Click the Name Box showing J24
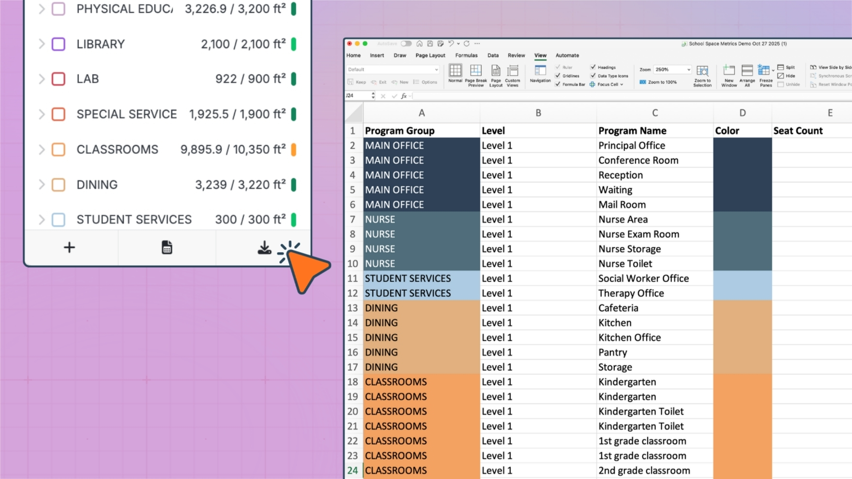Screen dimensions: 852x479 tap(357, 96)
